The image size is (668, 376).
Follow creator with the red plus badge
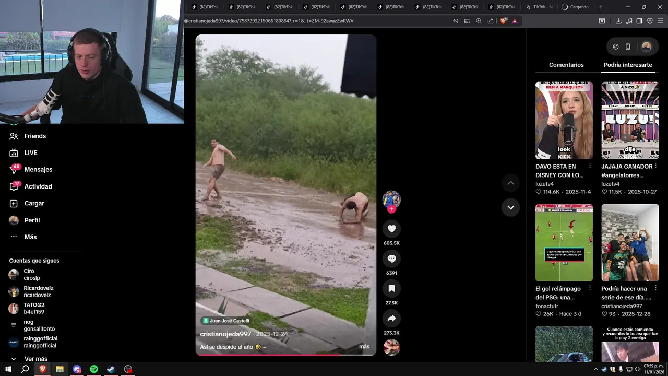tap(391, 209)
